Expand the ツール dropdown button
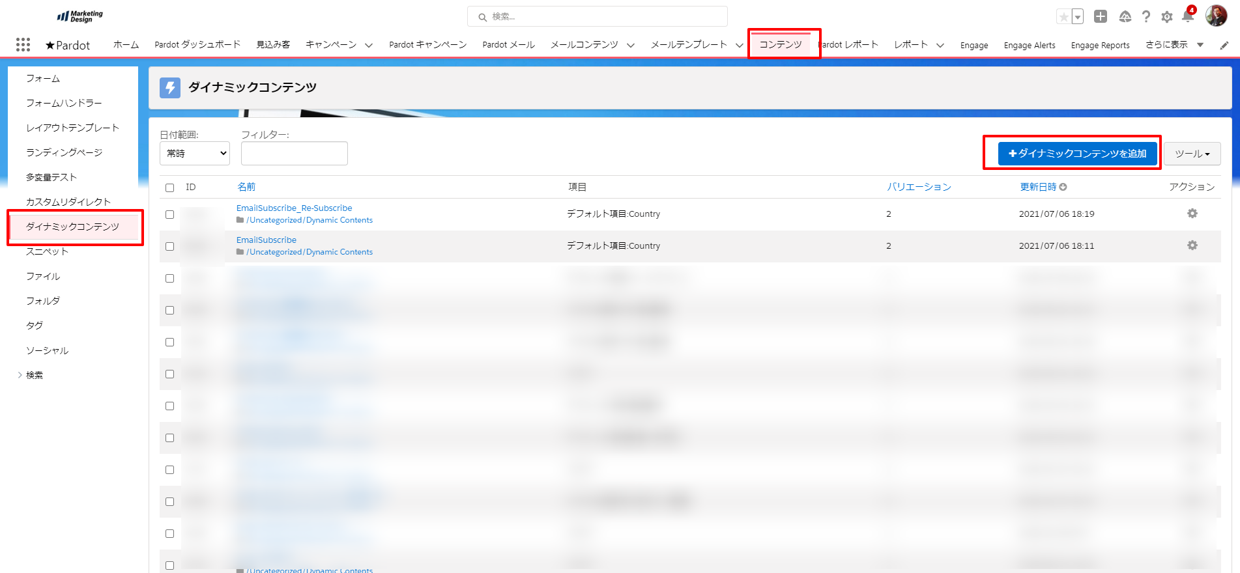1240x573 pixels. 1192,154
